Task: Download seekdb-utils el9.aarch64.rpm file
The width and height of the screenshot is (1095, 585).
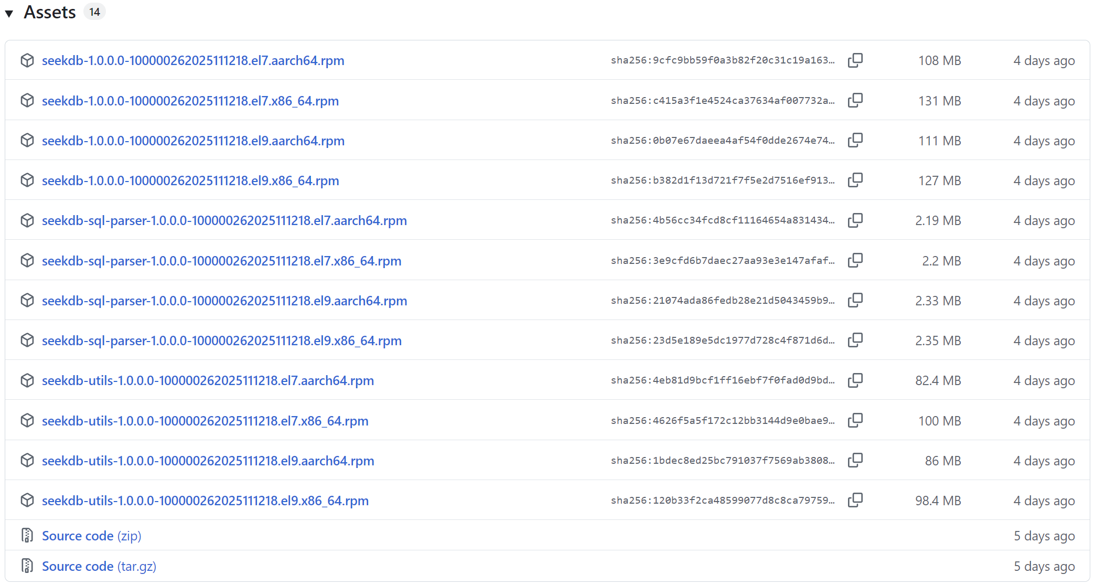Action: click(x=208, y=461)
